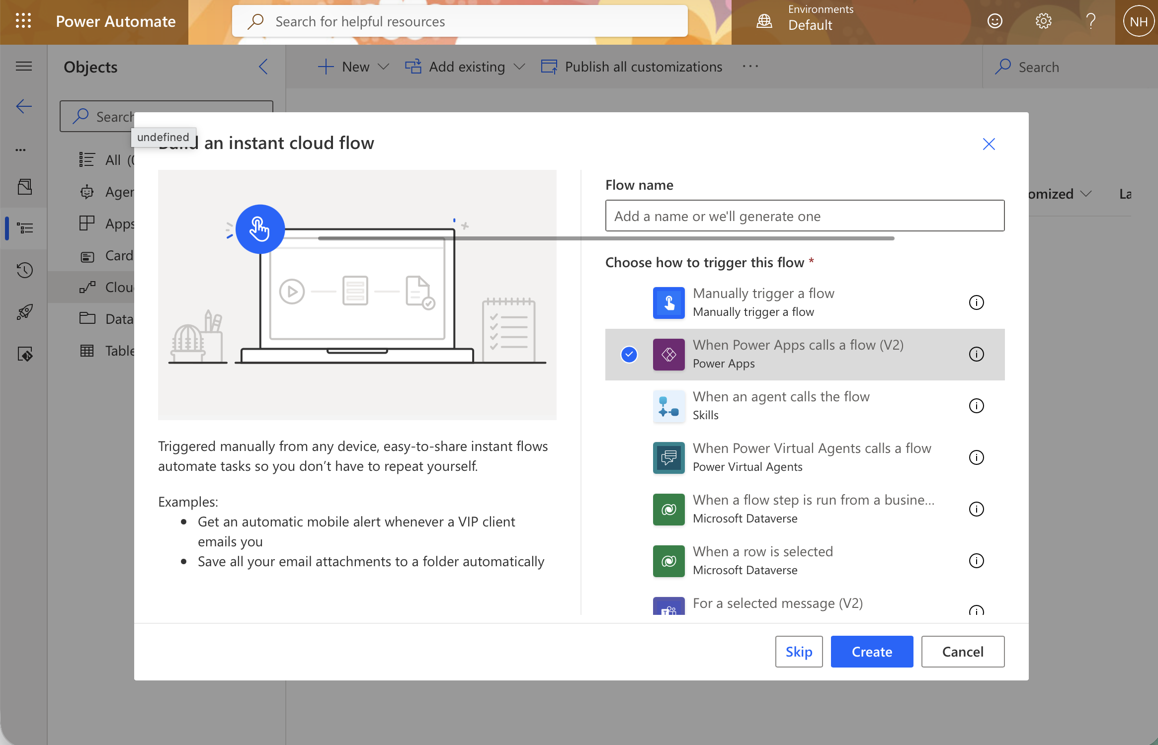Image resolution: width=1158 pixels, height=745 pixels.
Task: Click the Environments globe icon
Action: [x=764, y=21]
